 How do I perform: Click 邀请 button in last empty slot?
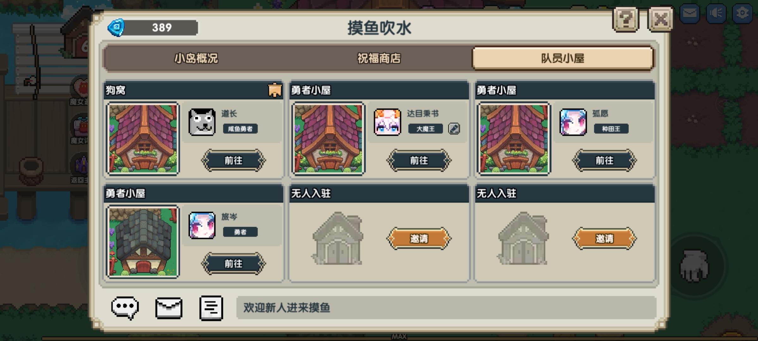tap(604, 238)
